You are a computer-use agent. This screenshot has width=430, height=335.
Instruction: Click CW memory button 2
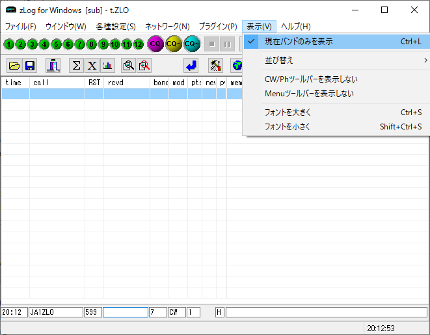click(21, 44)
